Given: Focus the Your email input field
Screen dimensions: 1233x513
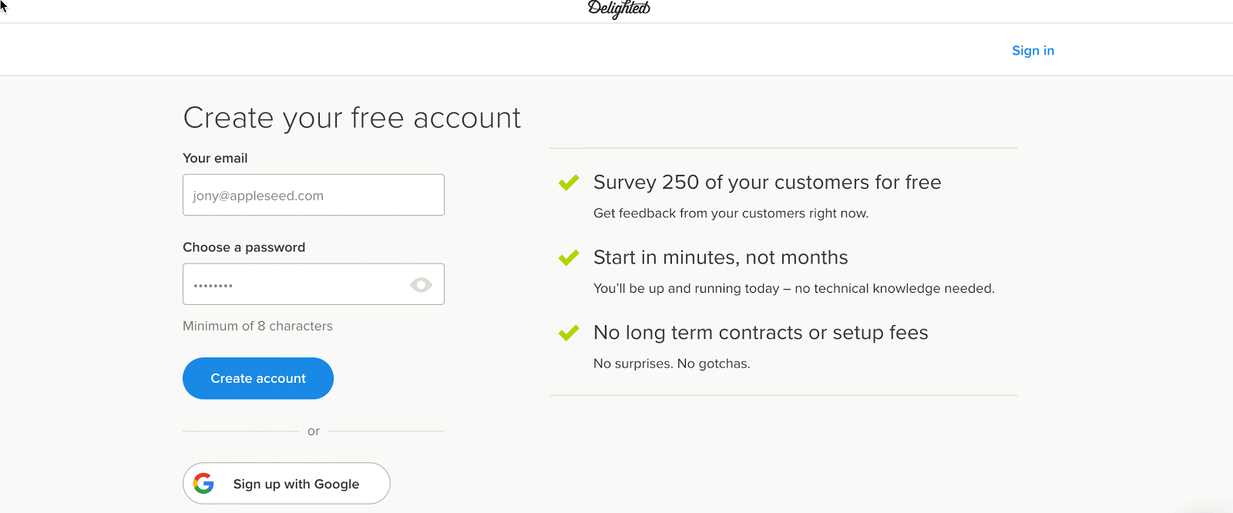Looking at the screenshot, I should (314, 195).
